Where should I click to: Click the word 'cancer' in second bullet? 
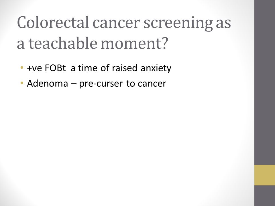click(x=152, y=84)
